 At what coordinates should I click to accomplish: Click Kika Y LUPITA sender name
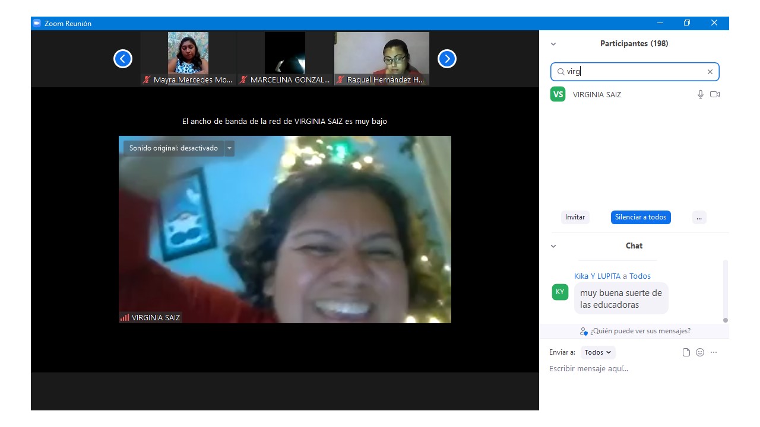coord(597,276)
